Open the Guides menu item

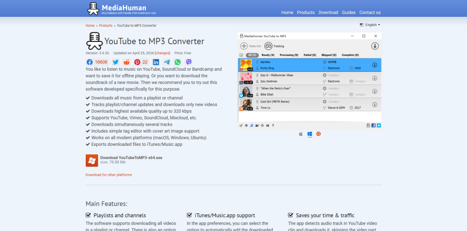point(349,12)
